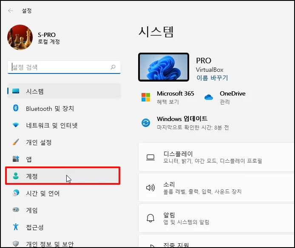295x248 pixels.
Task: Click the shield privacy icon
Action: [16, 244]
